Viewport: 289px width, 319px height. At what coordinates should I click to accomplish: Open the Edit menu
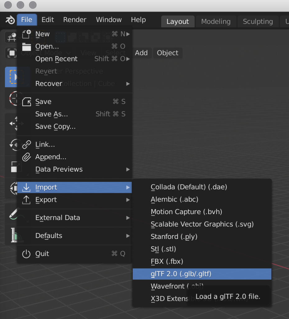(48, 20)
